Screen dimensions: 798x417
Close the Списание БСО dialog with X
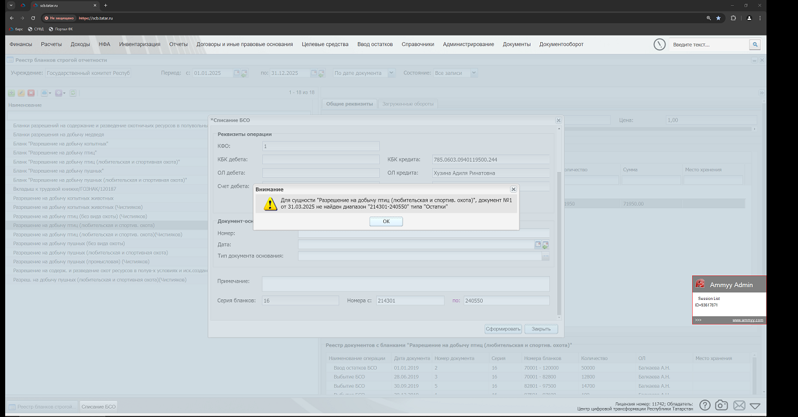pos(558,120)
